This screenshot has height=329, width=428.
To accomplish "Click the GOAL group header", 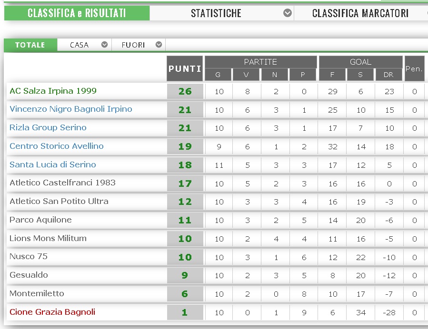I will tap(360, 62).
